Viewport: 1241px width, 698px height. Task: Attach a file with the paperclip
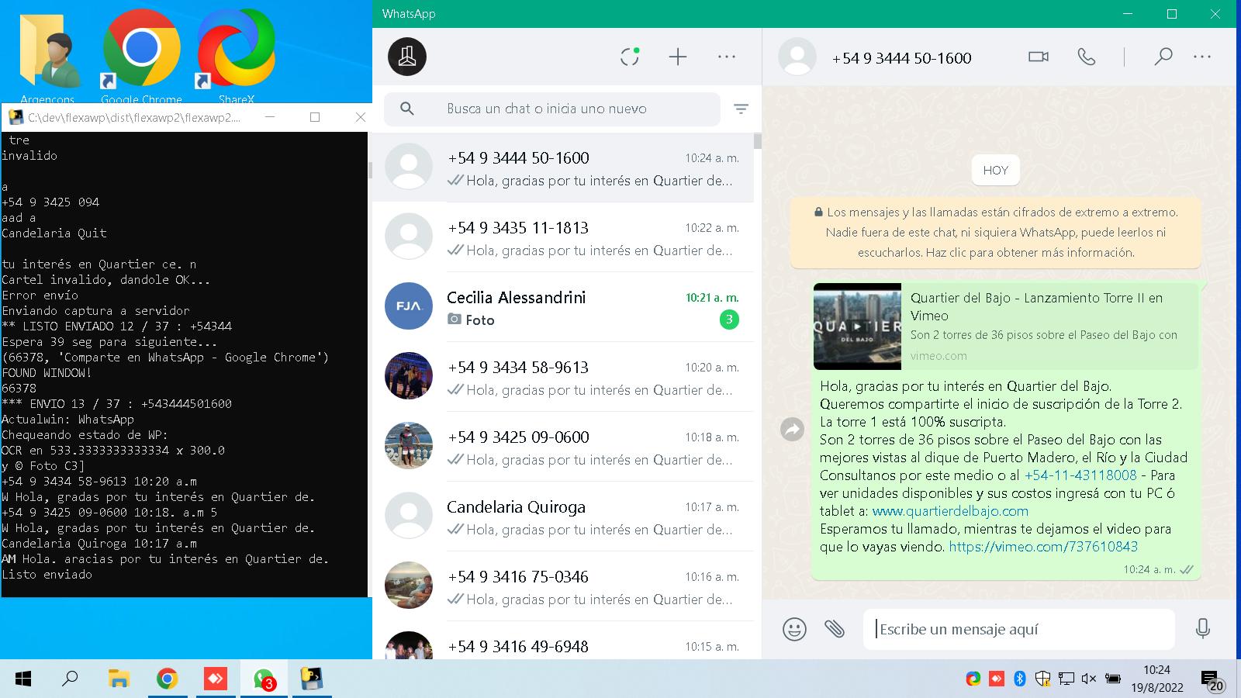[x=835, y=629]
